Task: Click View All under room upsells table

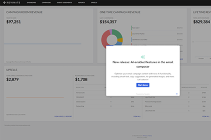Action: click(x=137, y=116)
